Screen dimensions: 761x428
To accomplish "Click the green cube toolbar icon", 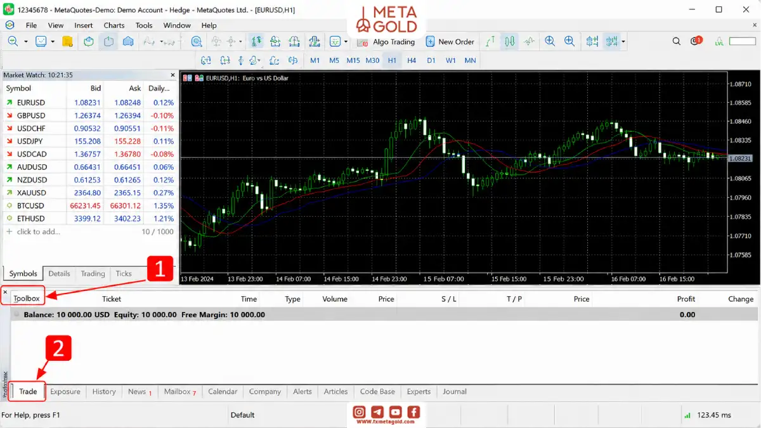I will click(x=89, y=41).
